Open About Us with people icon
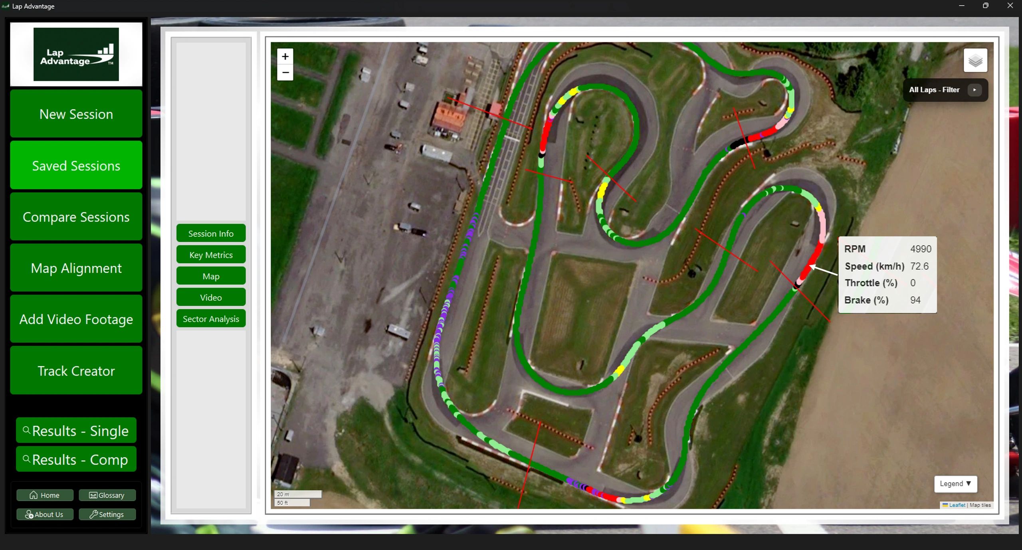 click(x=45, y=514)
